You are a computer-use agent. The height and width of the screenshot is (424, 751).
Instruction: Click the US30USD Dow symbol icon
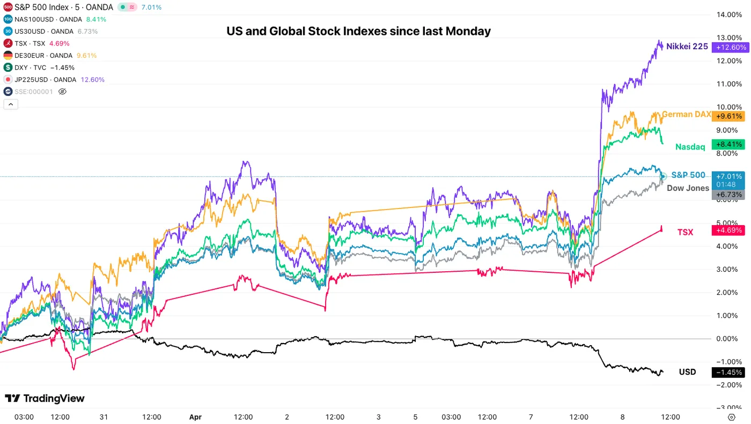click(x=8, y=31)
